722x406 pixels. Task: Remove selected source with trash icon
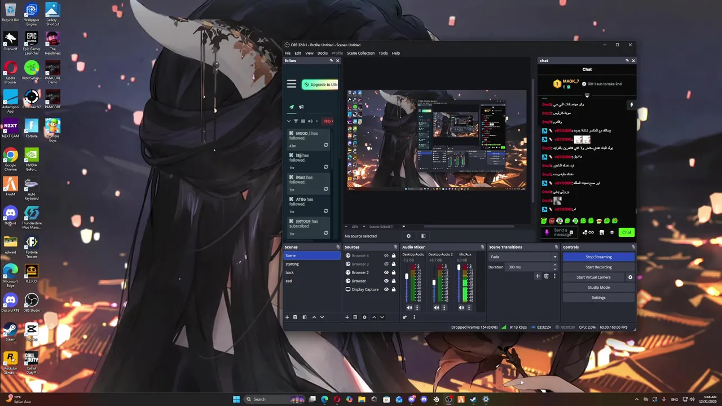pyautogui.click(x=355, y=317)
